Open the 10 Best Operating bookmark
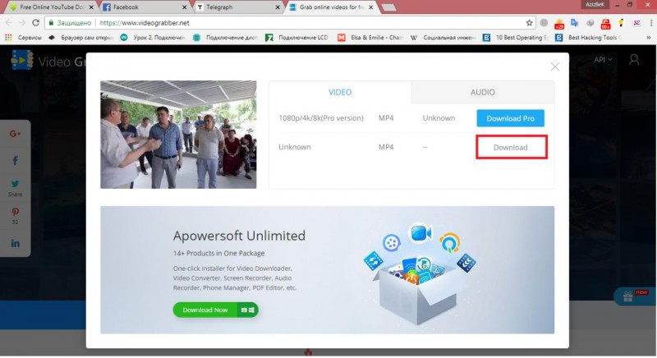The image size is (657, 358). (x=516, y=38)
